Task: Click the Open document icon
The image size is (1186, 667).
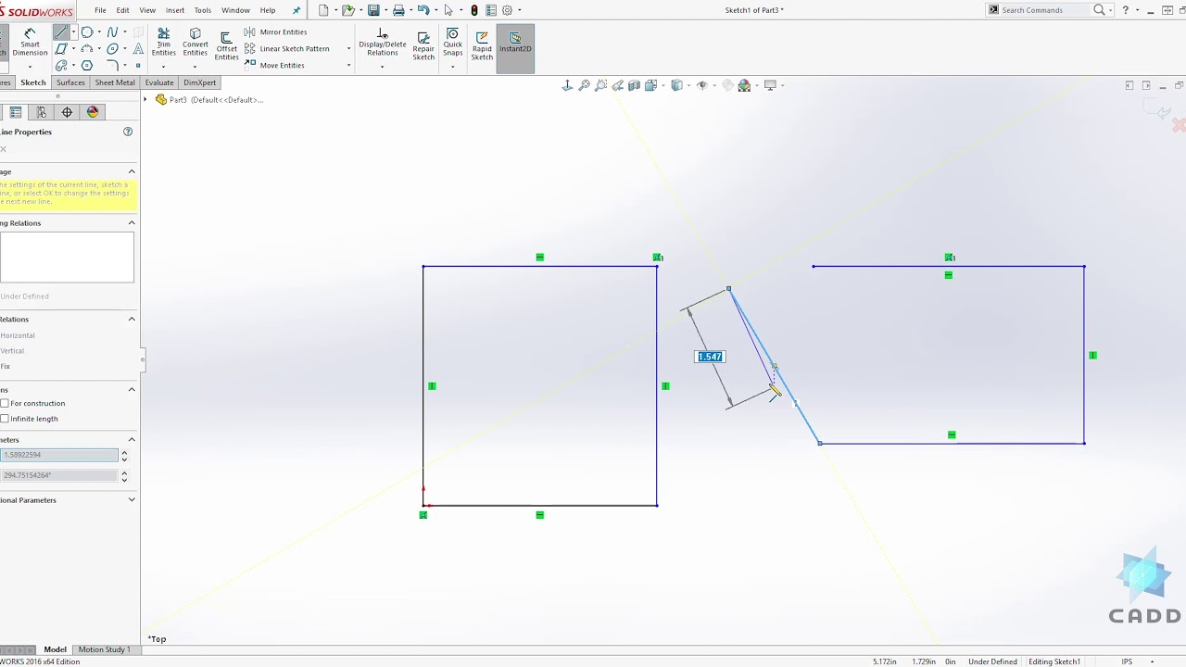Action: tap(347, 10)
